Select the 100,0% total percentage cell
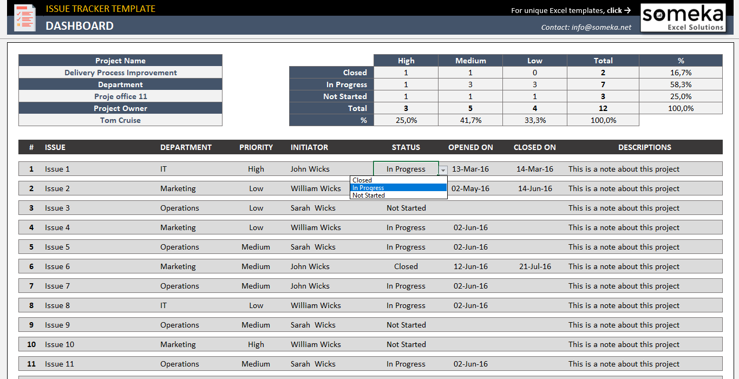 tap(681, 108)
